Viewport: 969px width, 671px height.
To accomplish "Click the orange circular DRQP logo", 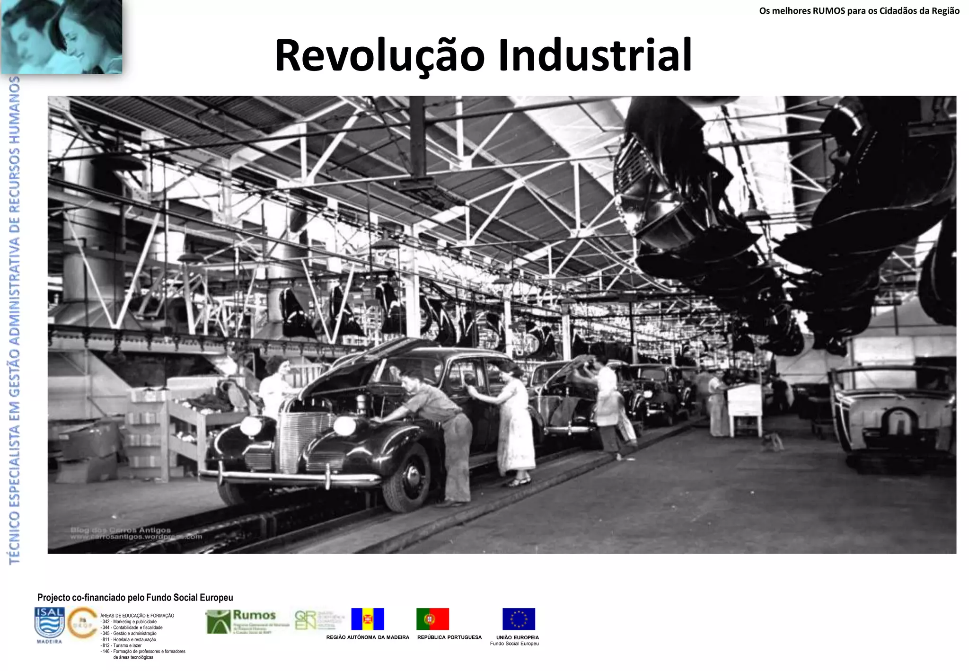I will (x=83, y=623).
